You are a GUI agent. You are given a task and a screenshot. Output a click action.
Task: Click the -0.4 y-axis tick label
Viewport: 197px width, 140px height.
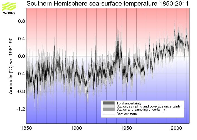[21, 74]
